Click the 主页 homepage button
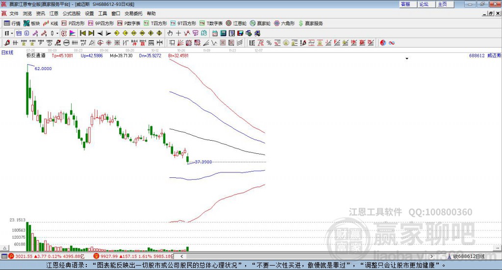 (445, 4)
